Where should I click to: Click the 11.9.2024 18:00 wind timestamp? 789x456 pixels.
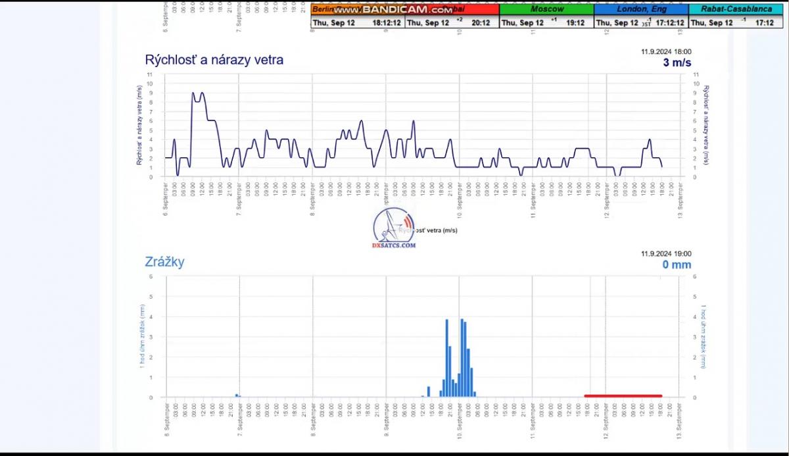click(666, 51)
